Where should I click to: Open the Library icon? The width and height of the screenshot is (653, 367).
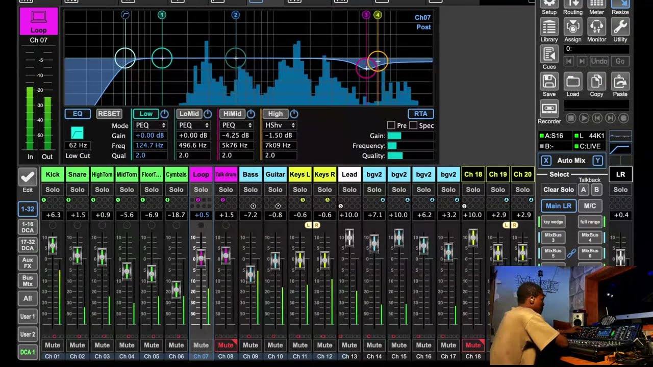(549, 27)
